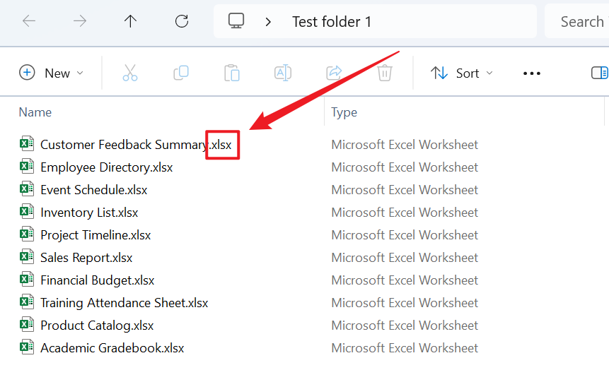The width and height of the screenshot is (609, 370).
Task: Navigate back to previous folder
Action: 29,21
